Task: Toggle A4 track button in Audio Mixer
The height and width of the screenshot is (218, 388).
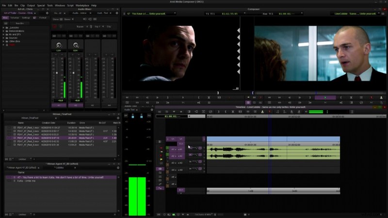Action: [x=109, y=105]
